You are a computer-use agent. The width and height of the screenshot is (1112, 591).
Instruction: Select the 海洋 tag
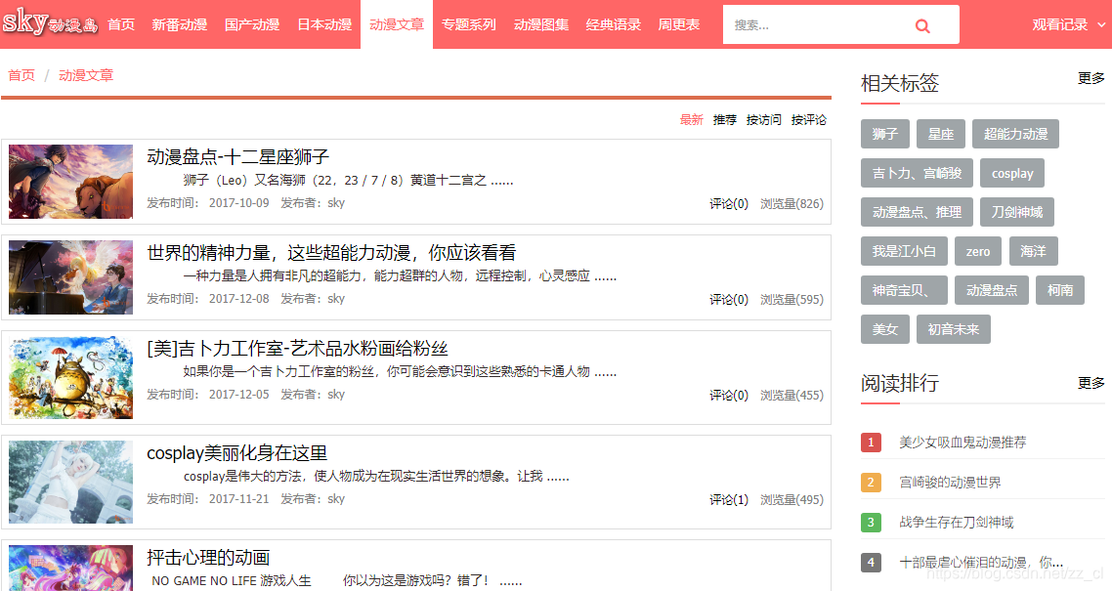(x=1033, y=251)
